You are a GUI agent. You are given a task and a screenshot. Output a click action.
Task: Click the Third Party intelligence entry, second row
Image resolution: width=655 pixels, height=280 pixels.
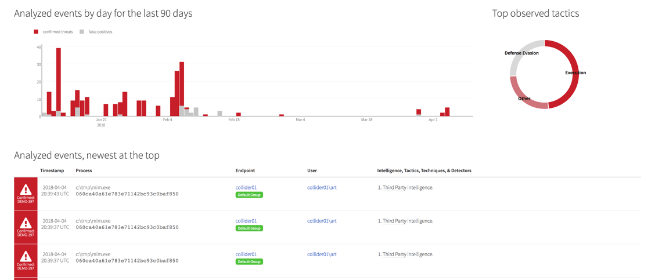pos(405,221)
